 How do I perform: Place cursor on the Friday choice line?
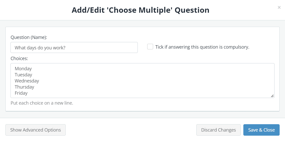(21, 93)
